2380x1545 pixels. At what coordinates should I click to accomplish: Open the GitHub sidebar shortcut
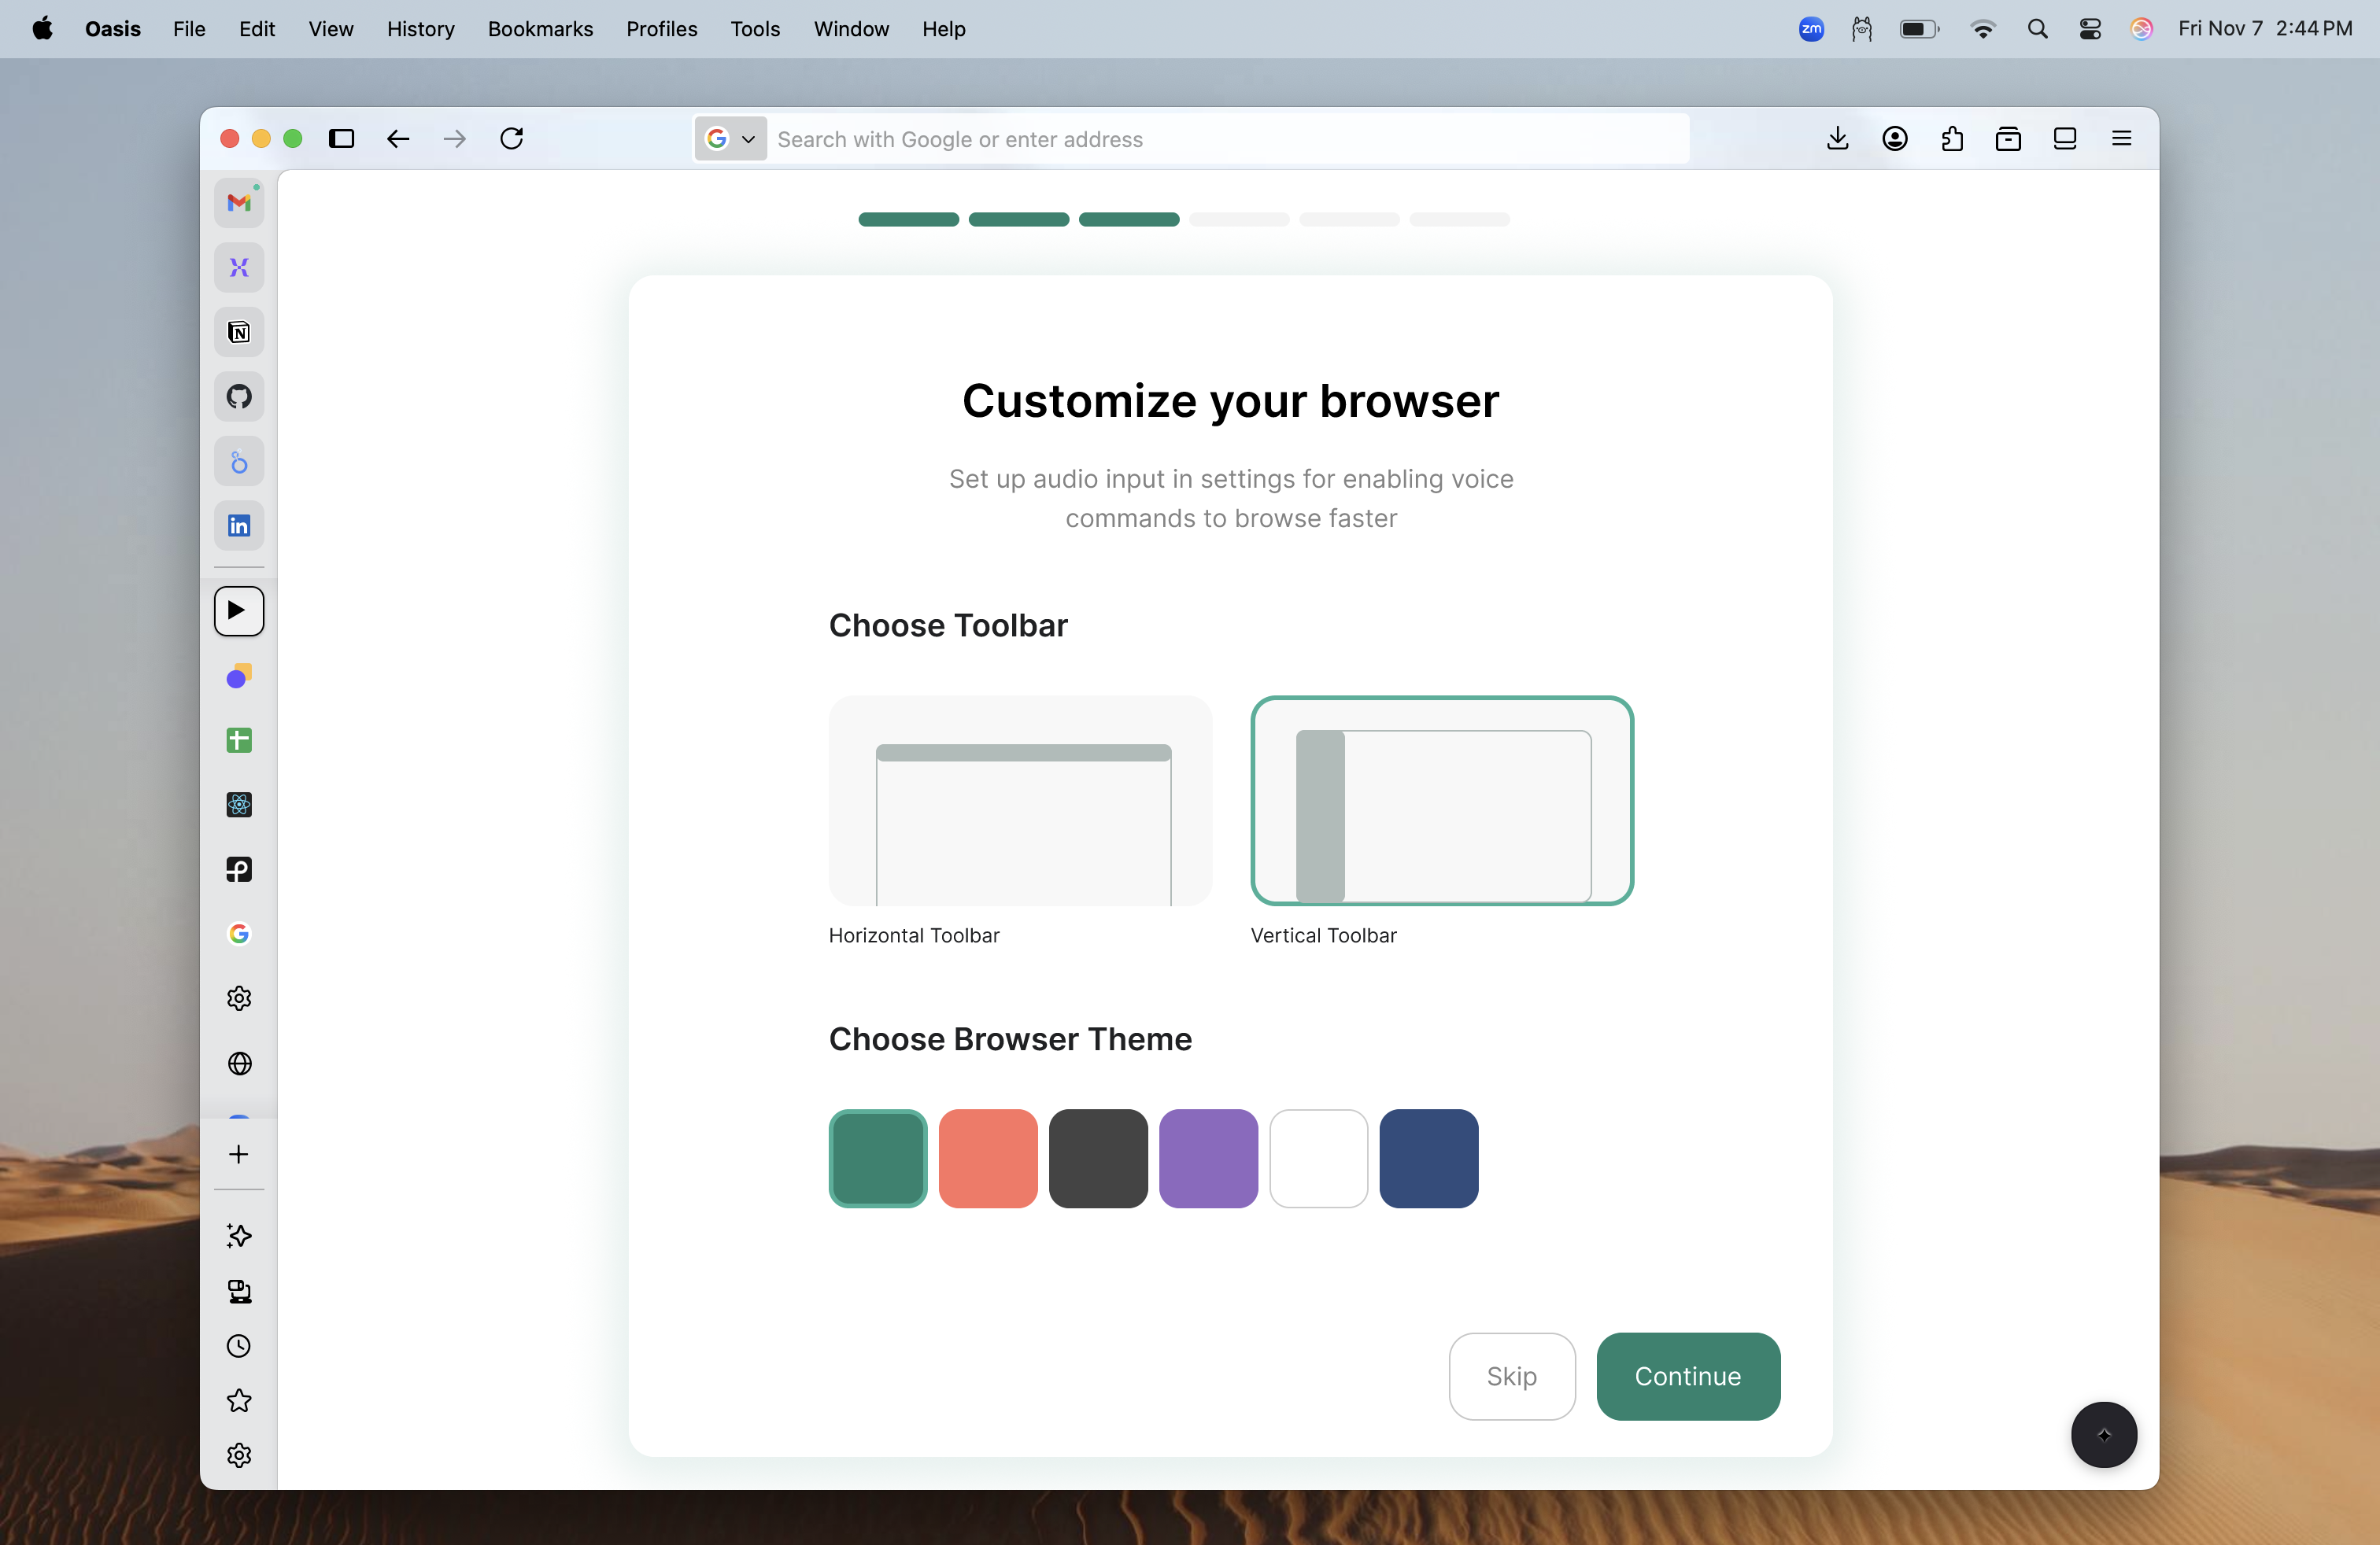coord(239,396)
